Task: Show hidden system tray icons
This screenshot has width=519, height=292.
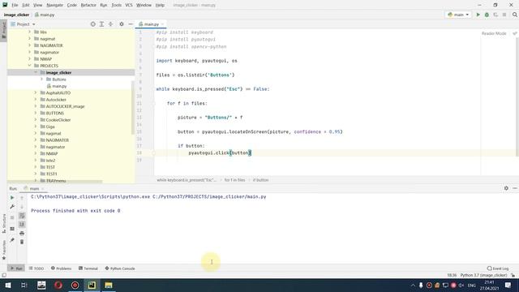Action: (x=413, y=285)
